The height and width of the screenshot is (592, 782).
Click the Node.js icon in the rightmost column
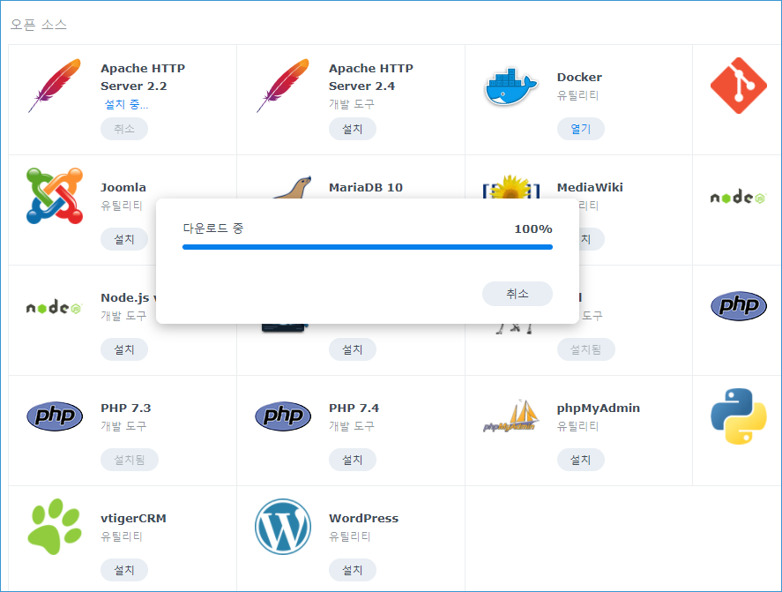tap(738, 197)
